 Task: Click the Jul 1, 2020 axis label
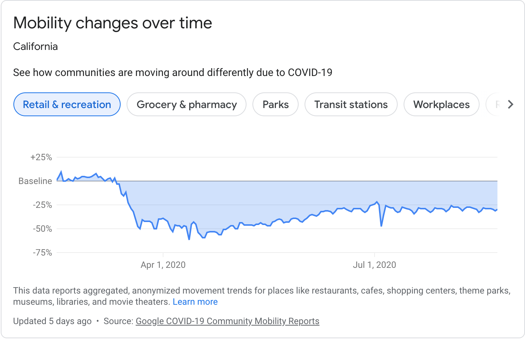coord(375,264)
